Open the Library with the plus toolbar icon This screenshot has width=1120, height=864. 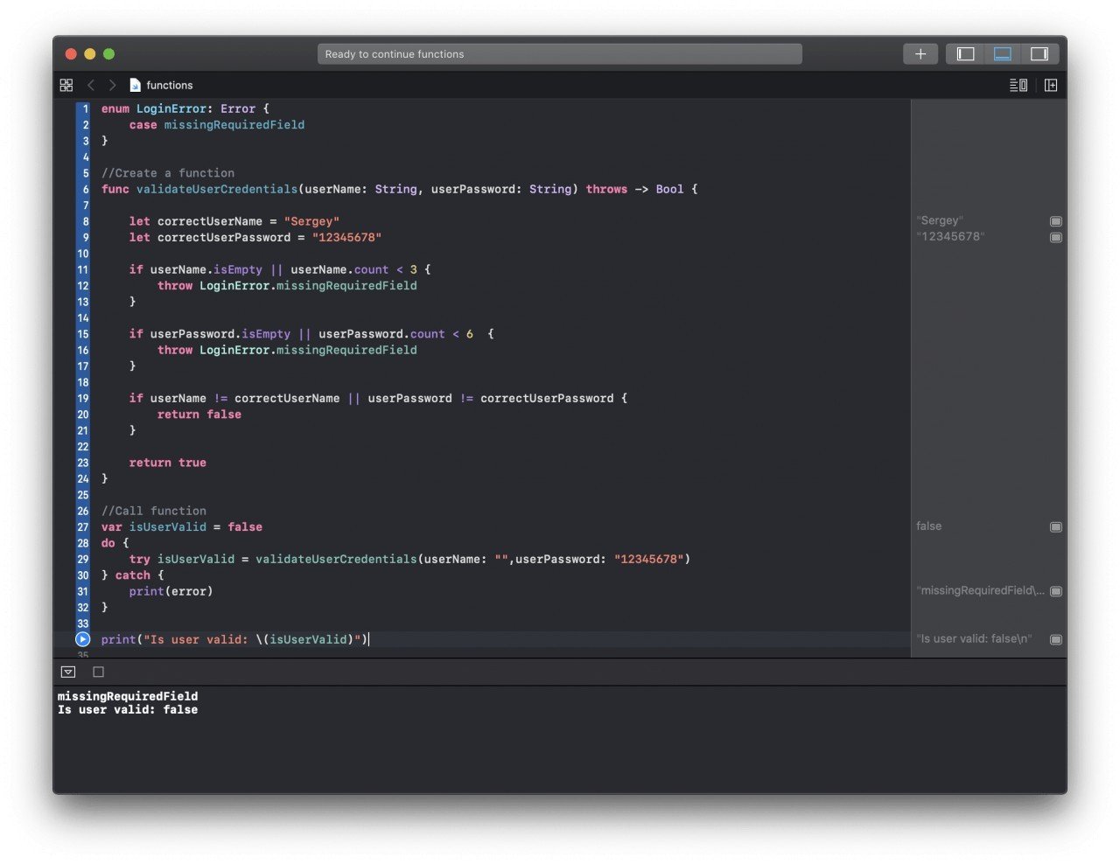920,53
